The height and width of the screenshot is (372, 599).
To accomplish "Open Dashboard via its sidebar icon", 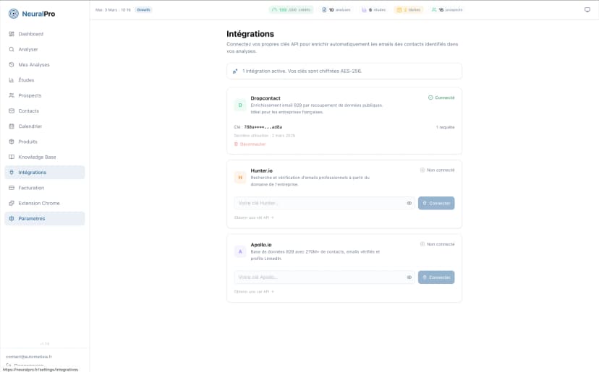I will coord(12,34).
